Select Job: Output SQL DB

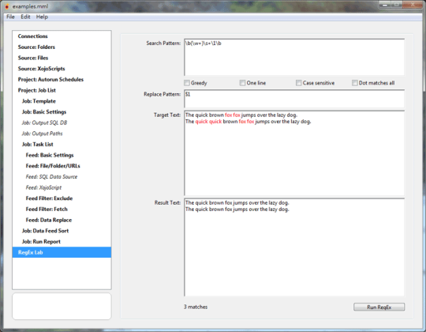[62, 123]
